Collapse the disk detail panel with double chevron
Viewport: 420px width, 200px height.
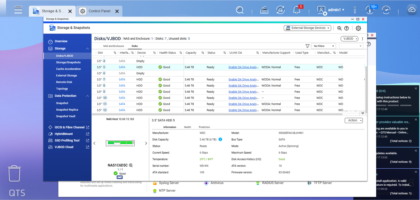click(362, 113)
